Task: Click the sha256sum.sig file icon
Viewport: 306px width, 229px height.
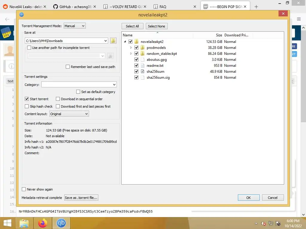Action: (x=143, y=78)
